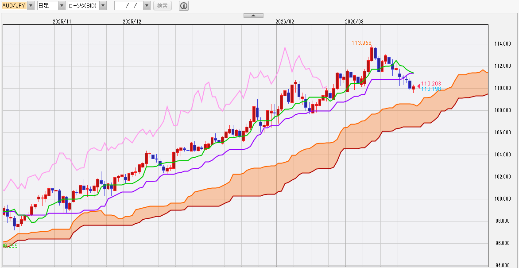Open the chart information icon
This screenshot has width=519, height=268.
click(184, 6)
